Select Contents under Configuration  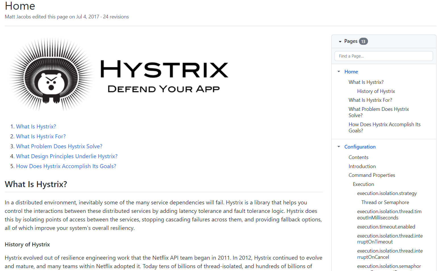[x=358, y=157]
